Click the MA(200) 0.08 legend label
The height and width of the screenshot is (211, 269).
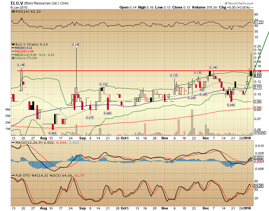[x=24, y=51]
